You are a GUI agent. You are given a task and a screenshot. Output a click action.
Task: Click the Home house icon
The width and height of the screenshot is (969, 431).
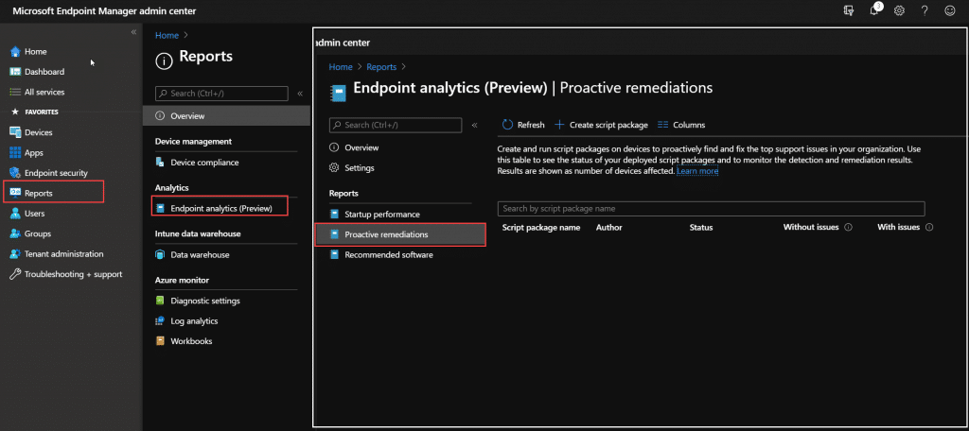point(15,52)
